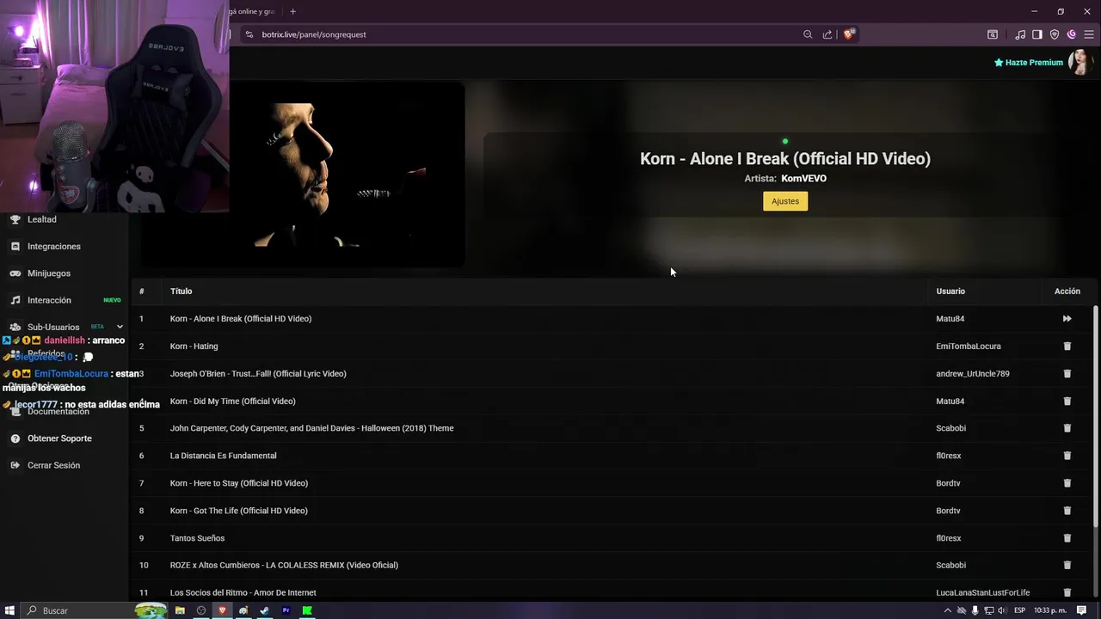Click the share page icon in address bar
1101x619 pixels.
pyautogui.click(x=827, y=34)
